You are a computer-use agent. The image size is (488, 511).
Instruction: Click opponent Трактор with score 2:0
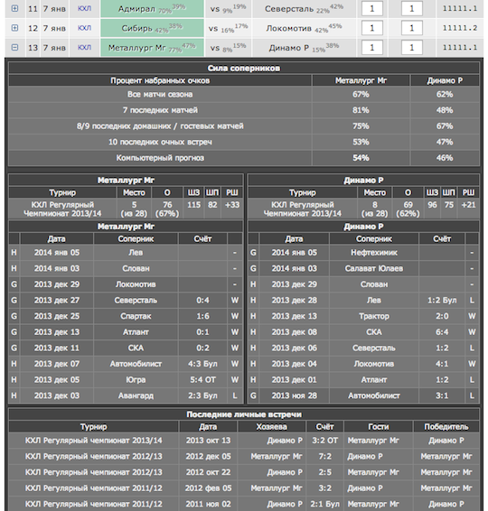[374, 316]
